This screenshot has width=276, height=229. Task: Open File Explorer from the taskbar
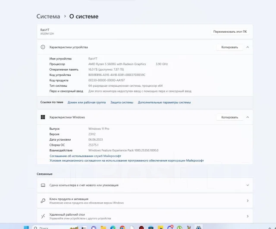click(x=103, y=228)
